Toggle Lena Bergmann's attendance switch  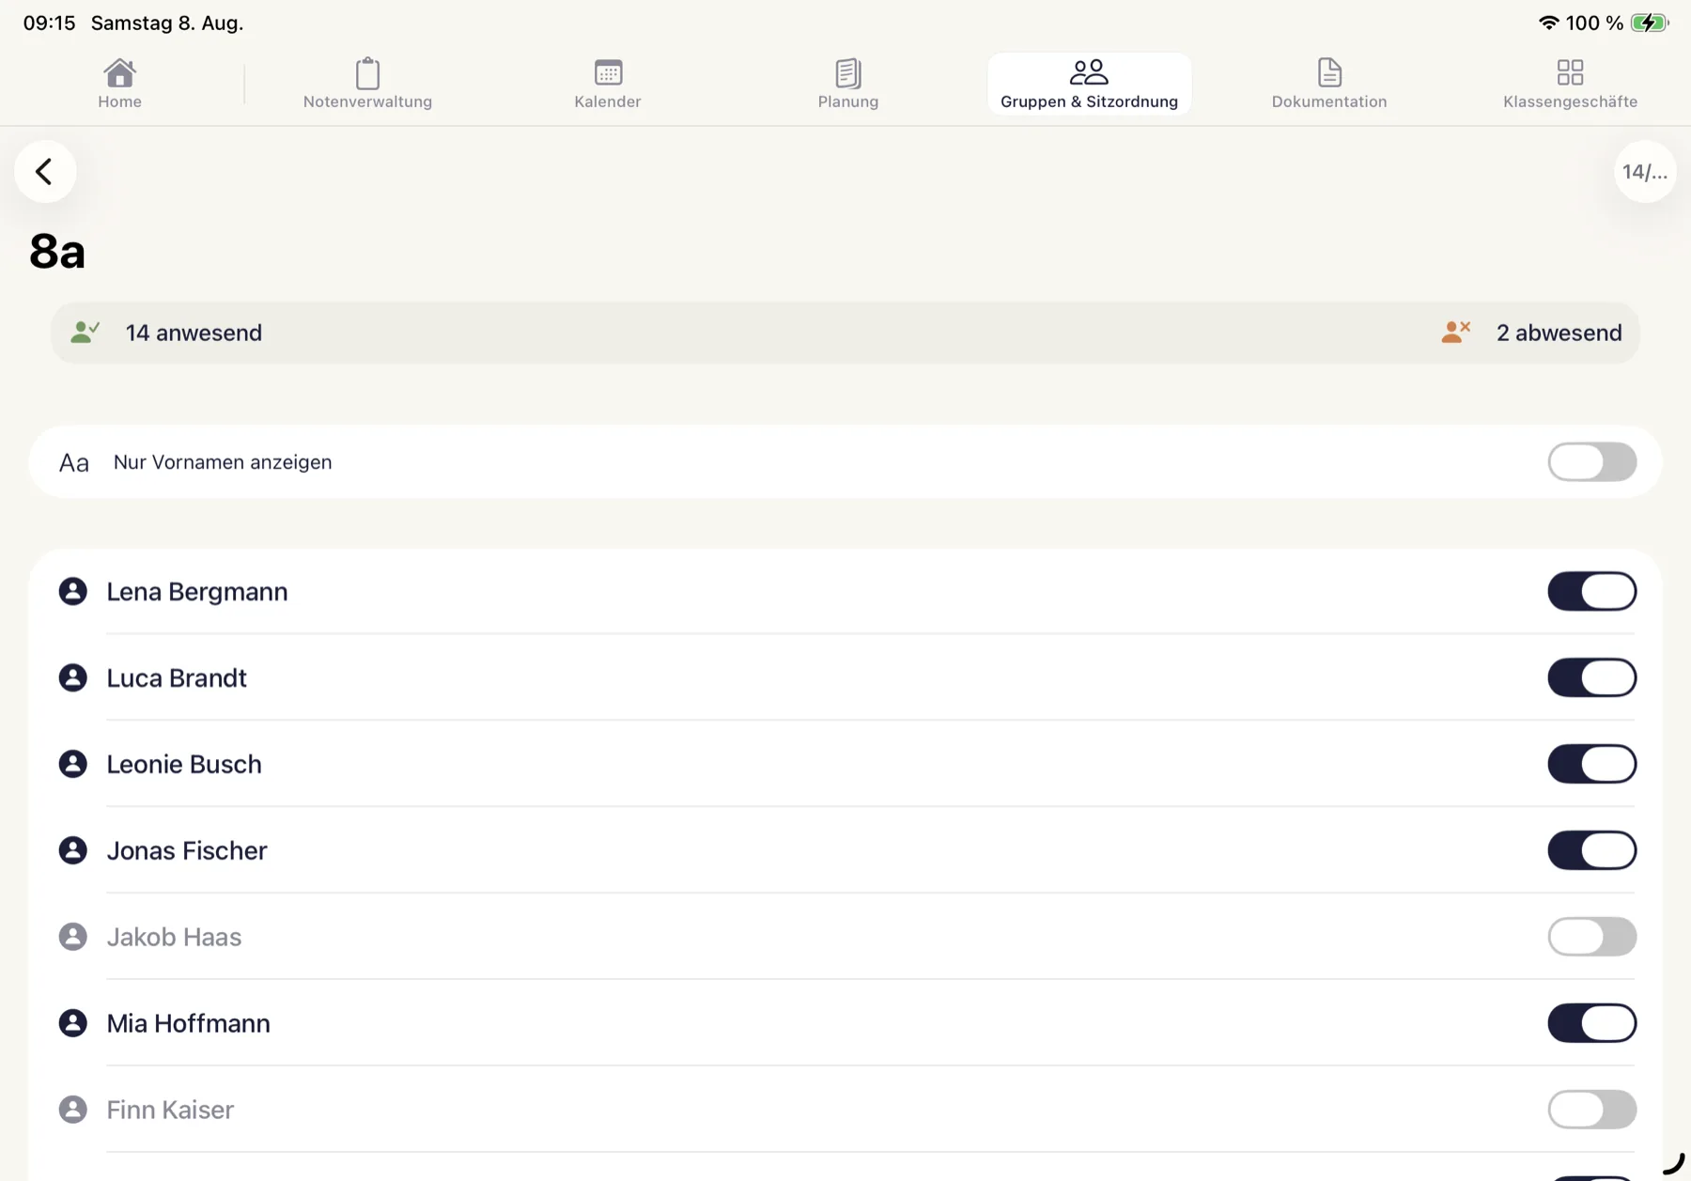click(x=1592, y=592)
